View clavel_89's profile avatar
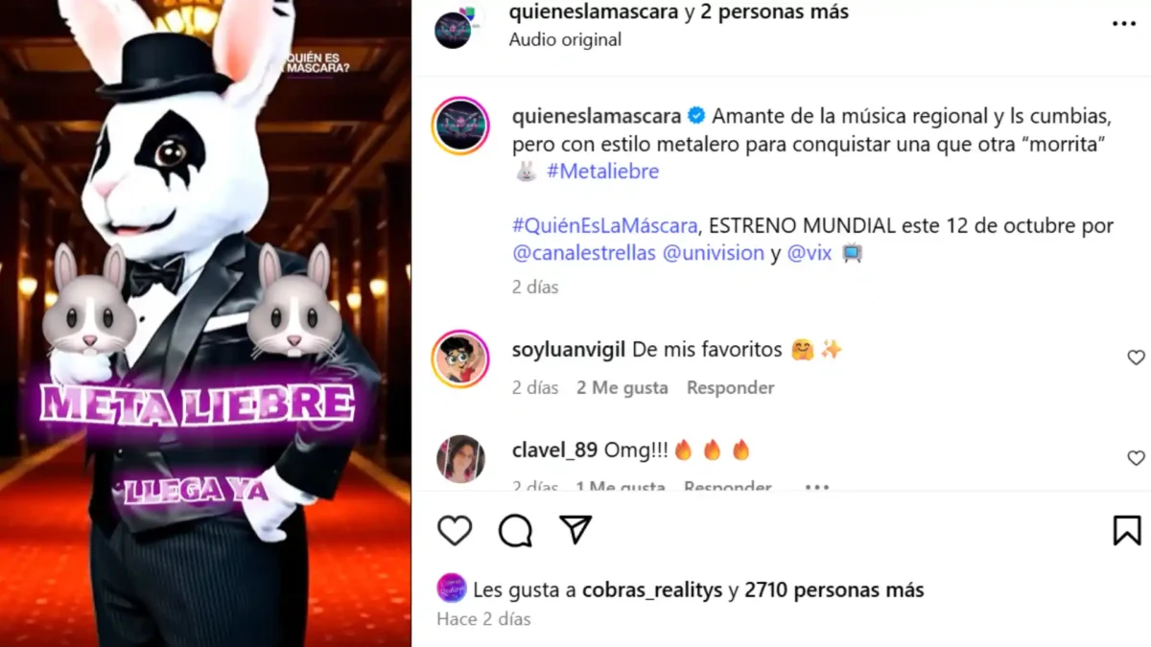1151x647 pixels. tap(460, 458)
